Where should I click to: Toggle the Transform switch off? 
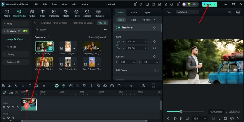click(x=118, y=27)
